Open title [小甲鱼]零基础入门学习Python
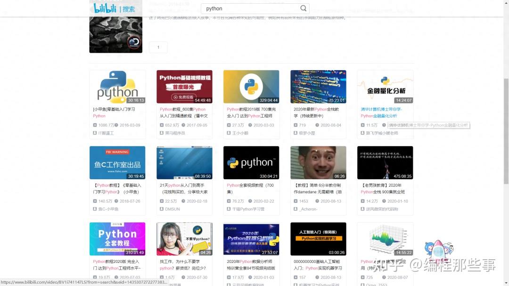The height and width of the screenshot is (286, 509). coord(114,112)
